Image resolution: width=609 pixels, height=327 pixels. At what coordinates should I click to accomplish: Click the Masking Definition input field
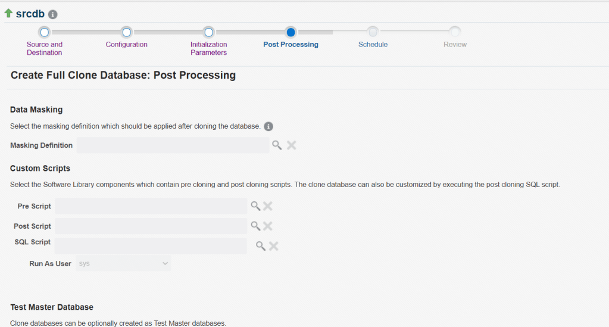(173, 145)
